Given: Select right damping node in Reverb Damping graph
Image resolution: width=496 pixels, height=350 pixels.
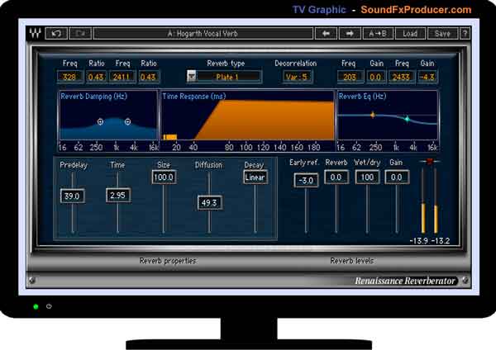Looking at the screenshot, I should (x=127, y=121).
